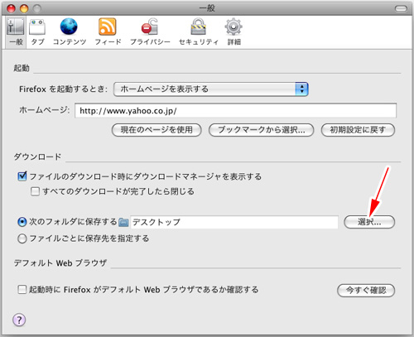This screenshot has height=337, width=414.
Task: Open the タブ (Tabs) preferences icon
Action: [37, 31]
